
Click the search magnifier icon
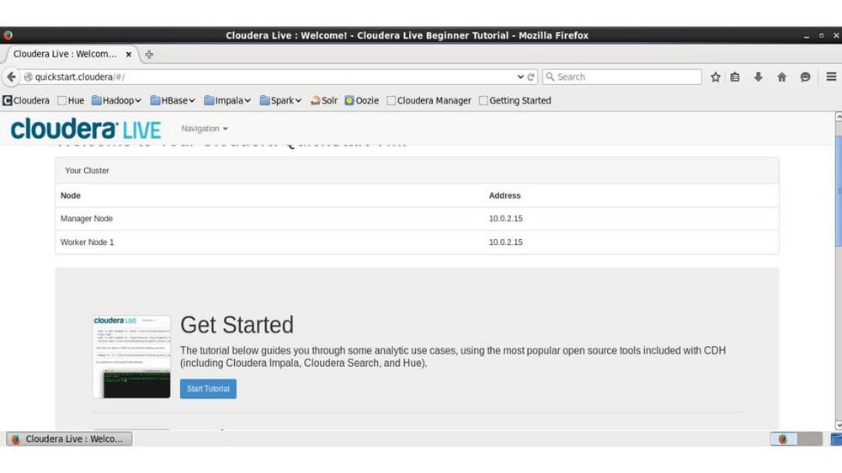tap(550, 77)
